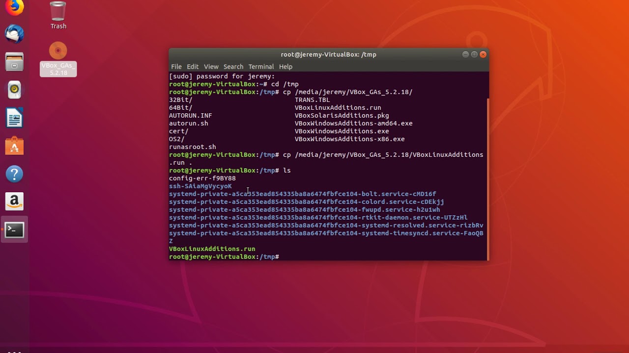Click the bolt.service-cMD16f directory line
Screen dimensions: 629x353
[x=303, y=194]
